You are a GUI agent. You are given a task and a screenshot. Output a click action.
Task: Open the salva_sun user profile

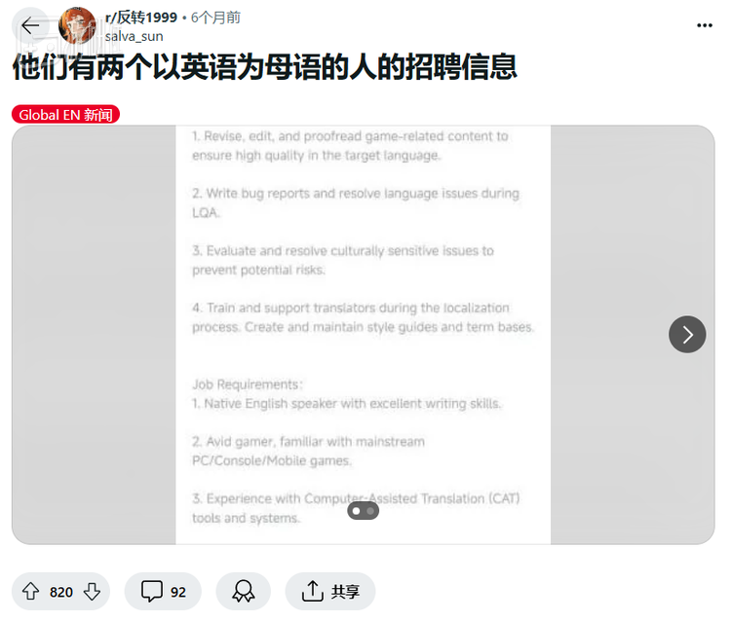(x=134, y=36)
